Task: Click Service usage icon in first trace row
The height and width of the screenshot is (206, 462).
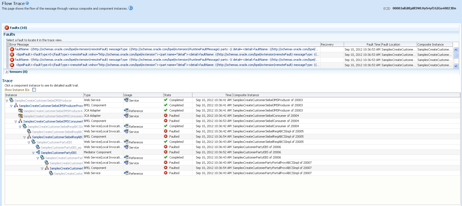Action: pos(126,100)
